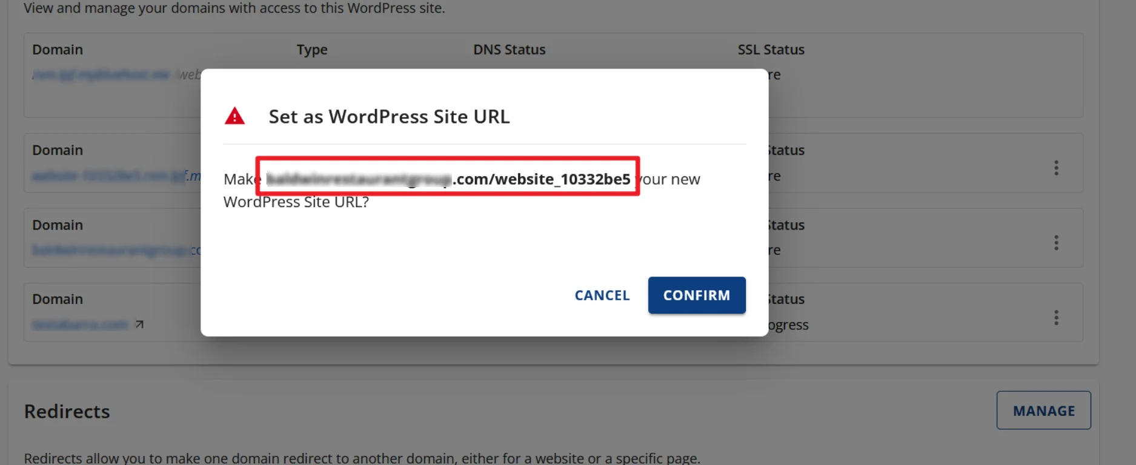
Task: Click the "View and manage your domains" description
Action: pyautogui.click(x=234, y=8)
